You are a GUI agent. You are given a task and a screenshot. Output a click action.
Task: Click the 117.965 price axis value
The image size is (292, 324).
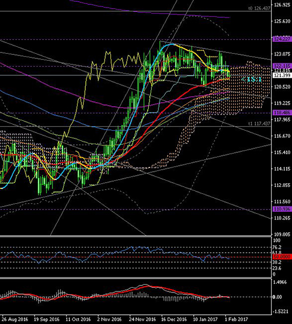point(282,120)
